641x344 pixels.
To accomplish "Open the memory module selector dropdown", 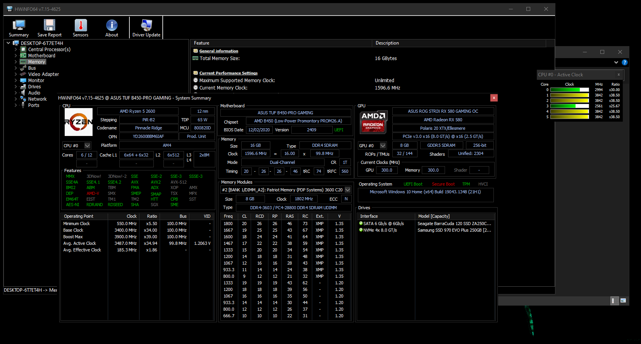I will [x=348, y=190].
